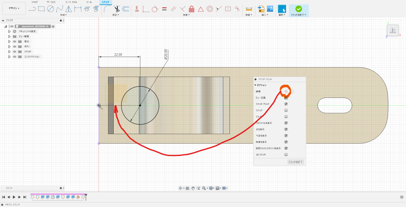Viewport: 406px width, 207px height.
Task: Apply the Equal constraint
Action: point(164,9)
